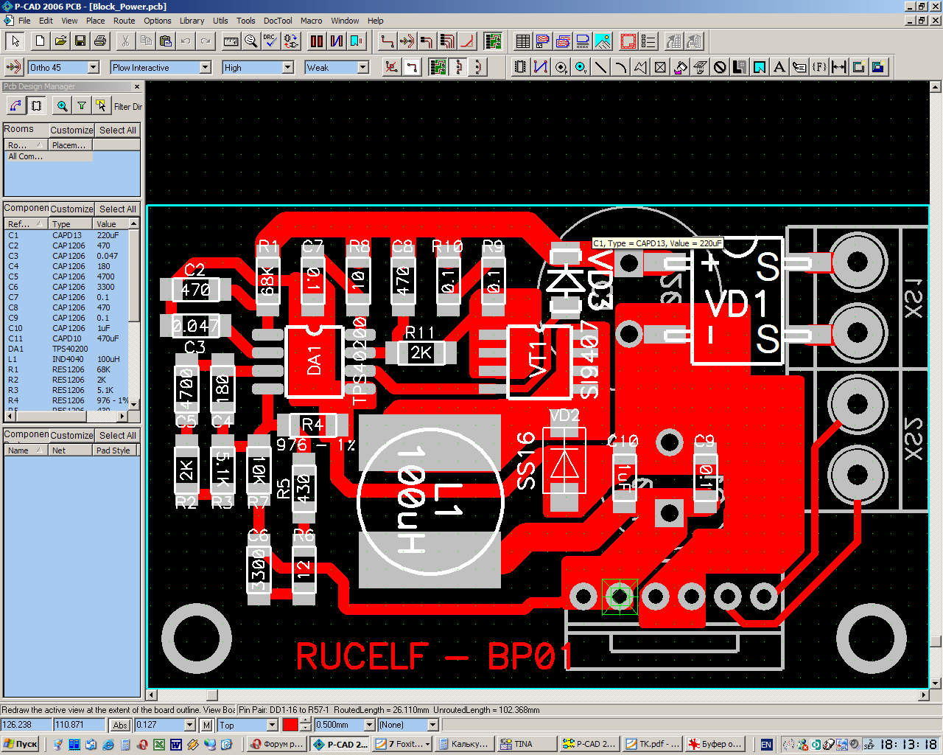Choose the place dimension tool
The height and width of the screenshot is (755, 943).
(838, 67)
